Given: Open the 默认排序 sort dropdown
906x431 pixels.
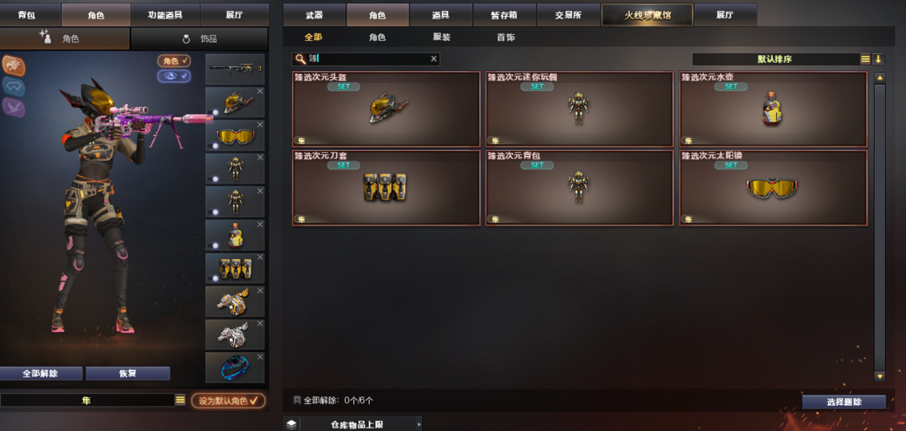Looking at the screenshot, I should tap(775, 59).
